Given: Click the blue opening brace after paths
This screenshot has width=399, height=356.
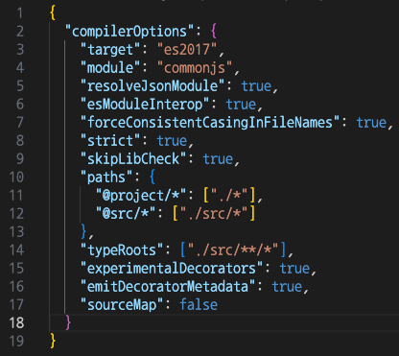Looking at the screenshot, I should click(x=153, y=178).
